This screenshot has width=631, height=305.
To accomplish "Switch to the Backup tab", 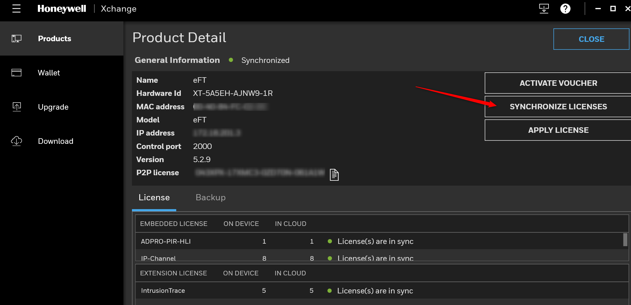I will pyautogui.click(x=211, y=198).
